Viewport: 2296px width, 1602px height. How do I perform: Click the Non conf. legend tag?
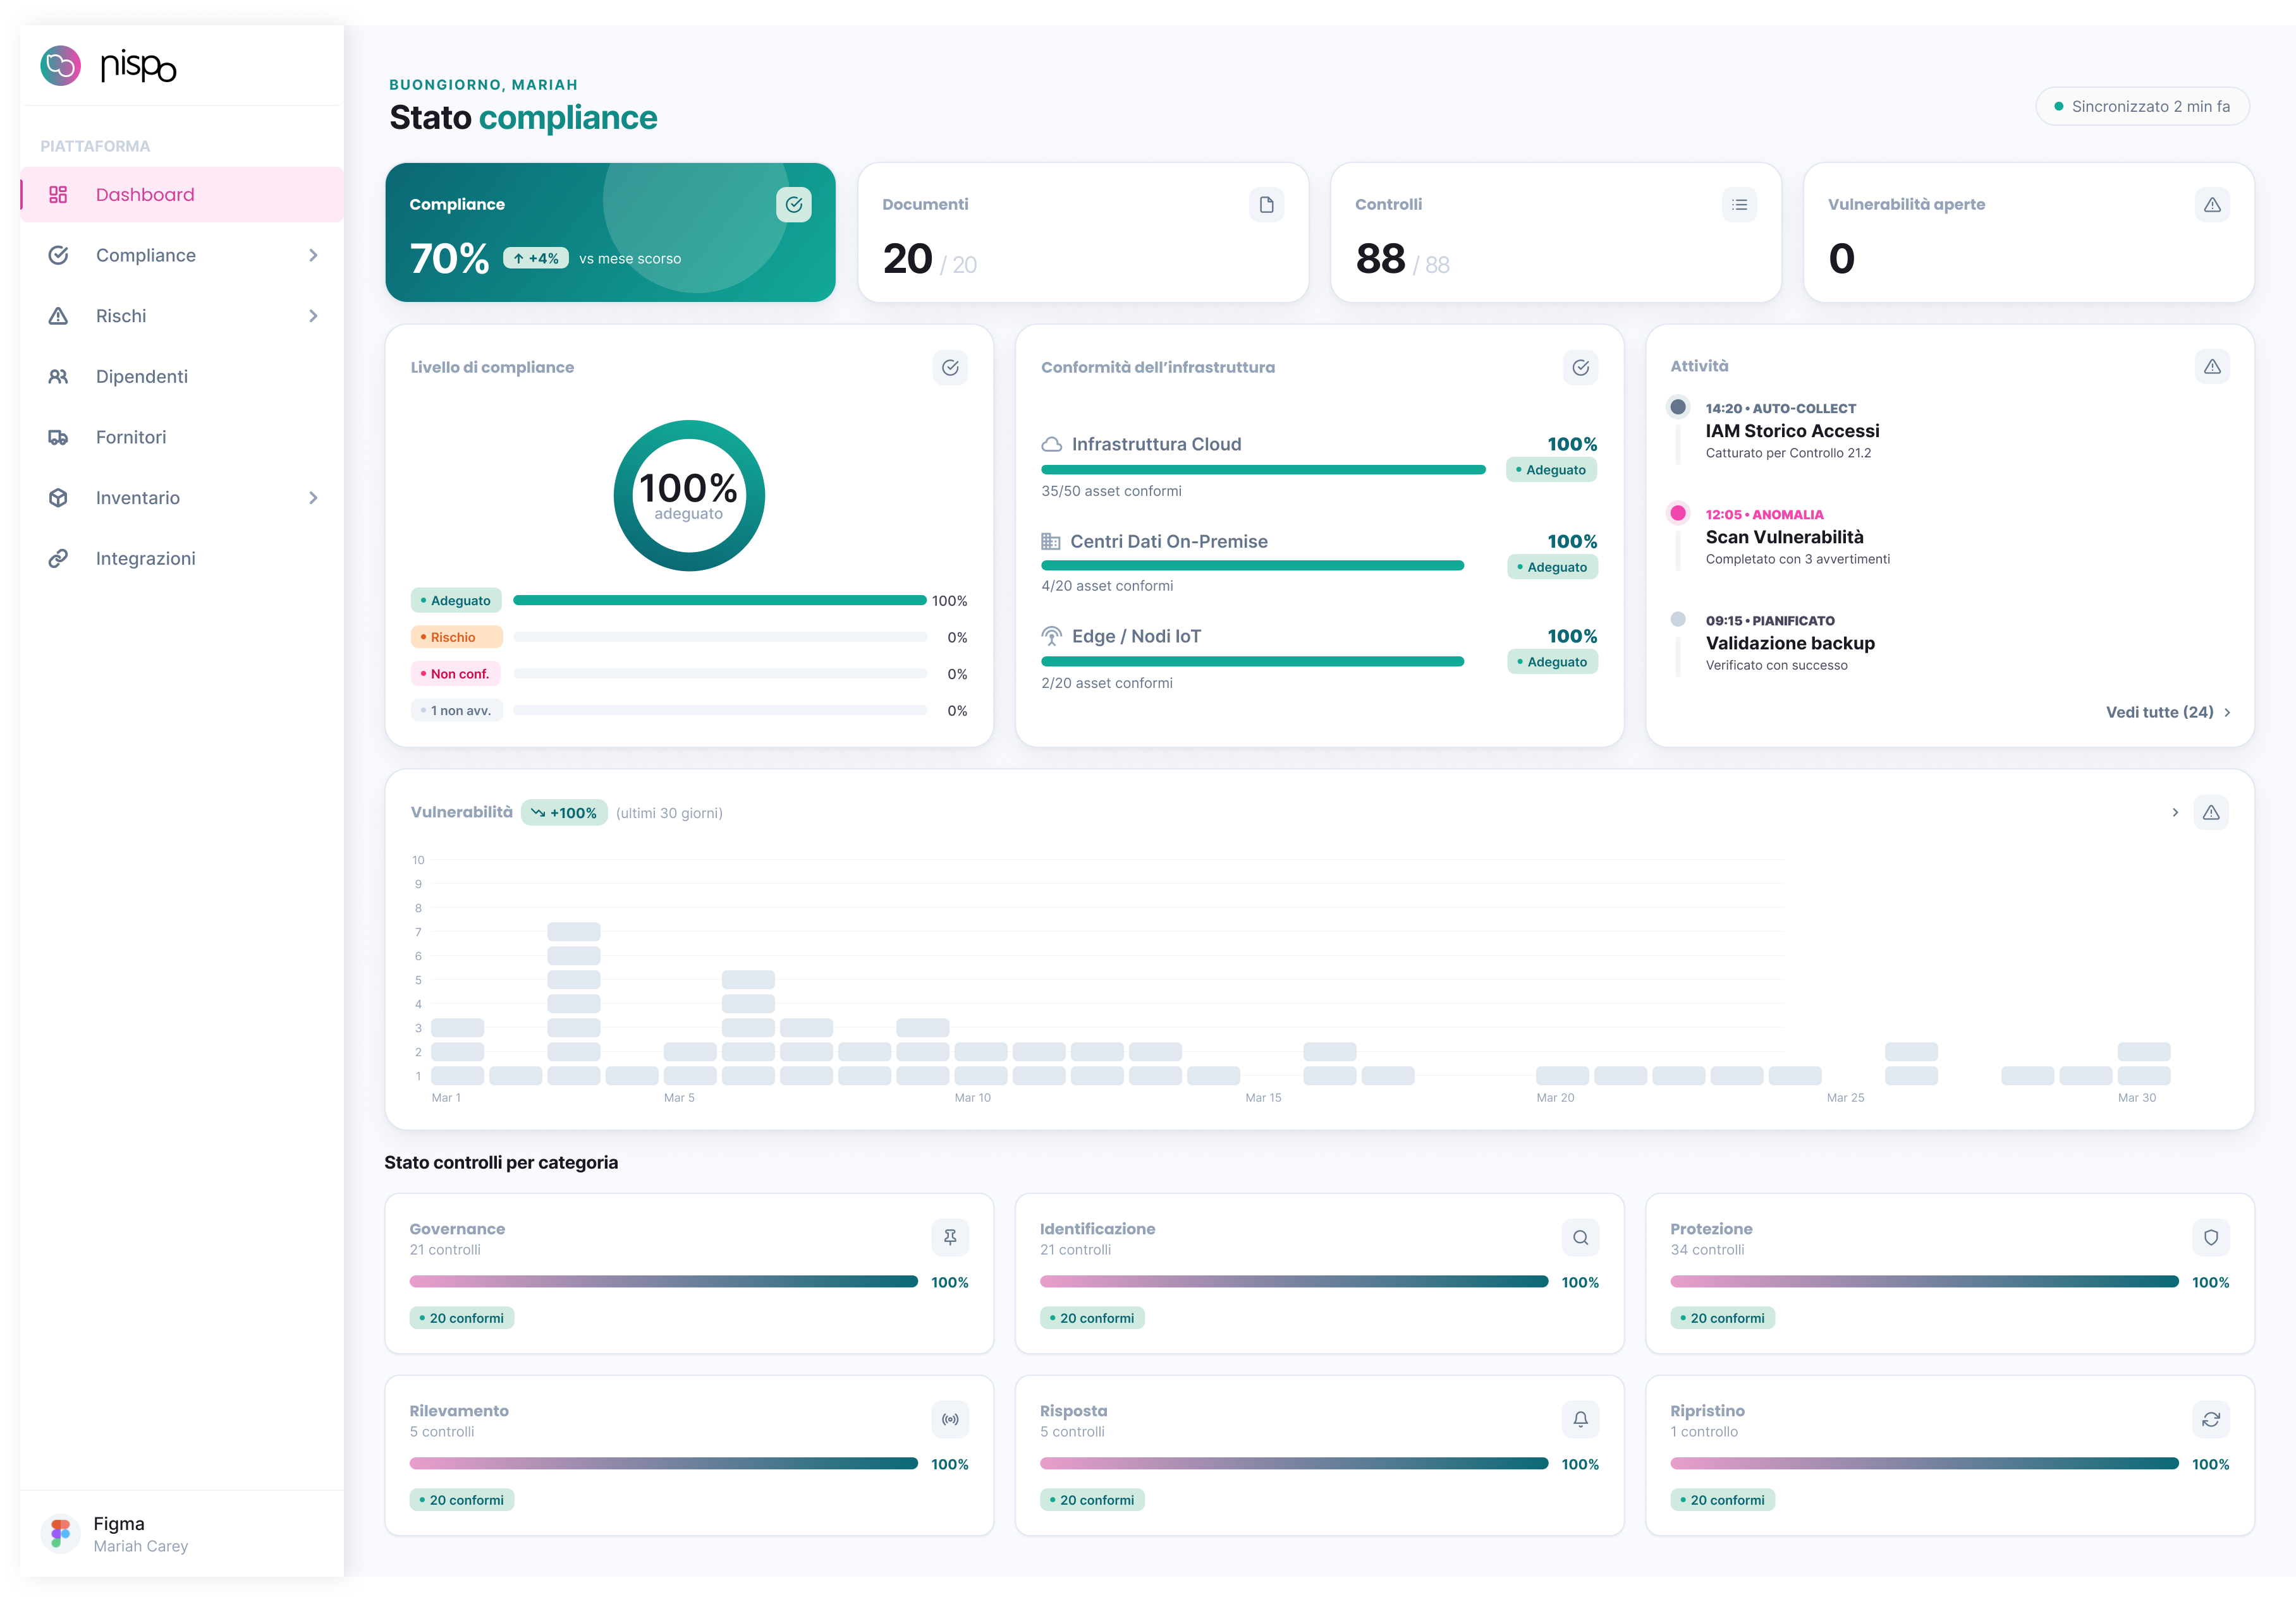[456, 675]
